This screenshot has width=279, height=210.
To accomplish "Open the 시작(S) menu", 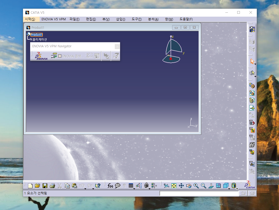I will pyautogui.click(x=30, y=19).
